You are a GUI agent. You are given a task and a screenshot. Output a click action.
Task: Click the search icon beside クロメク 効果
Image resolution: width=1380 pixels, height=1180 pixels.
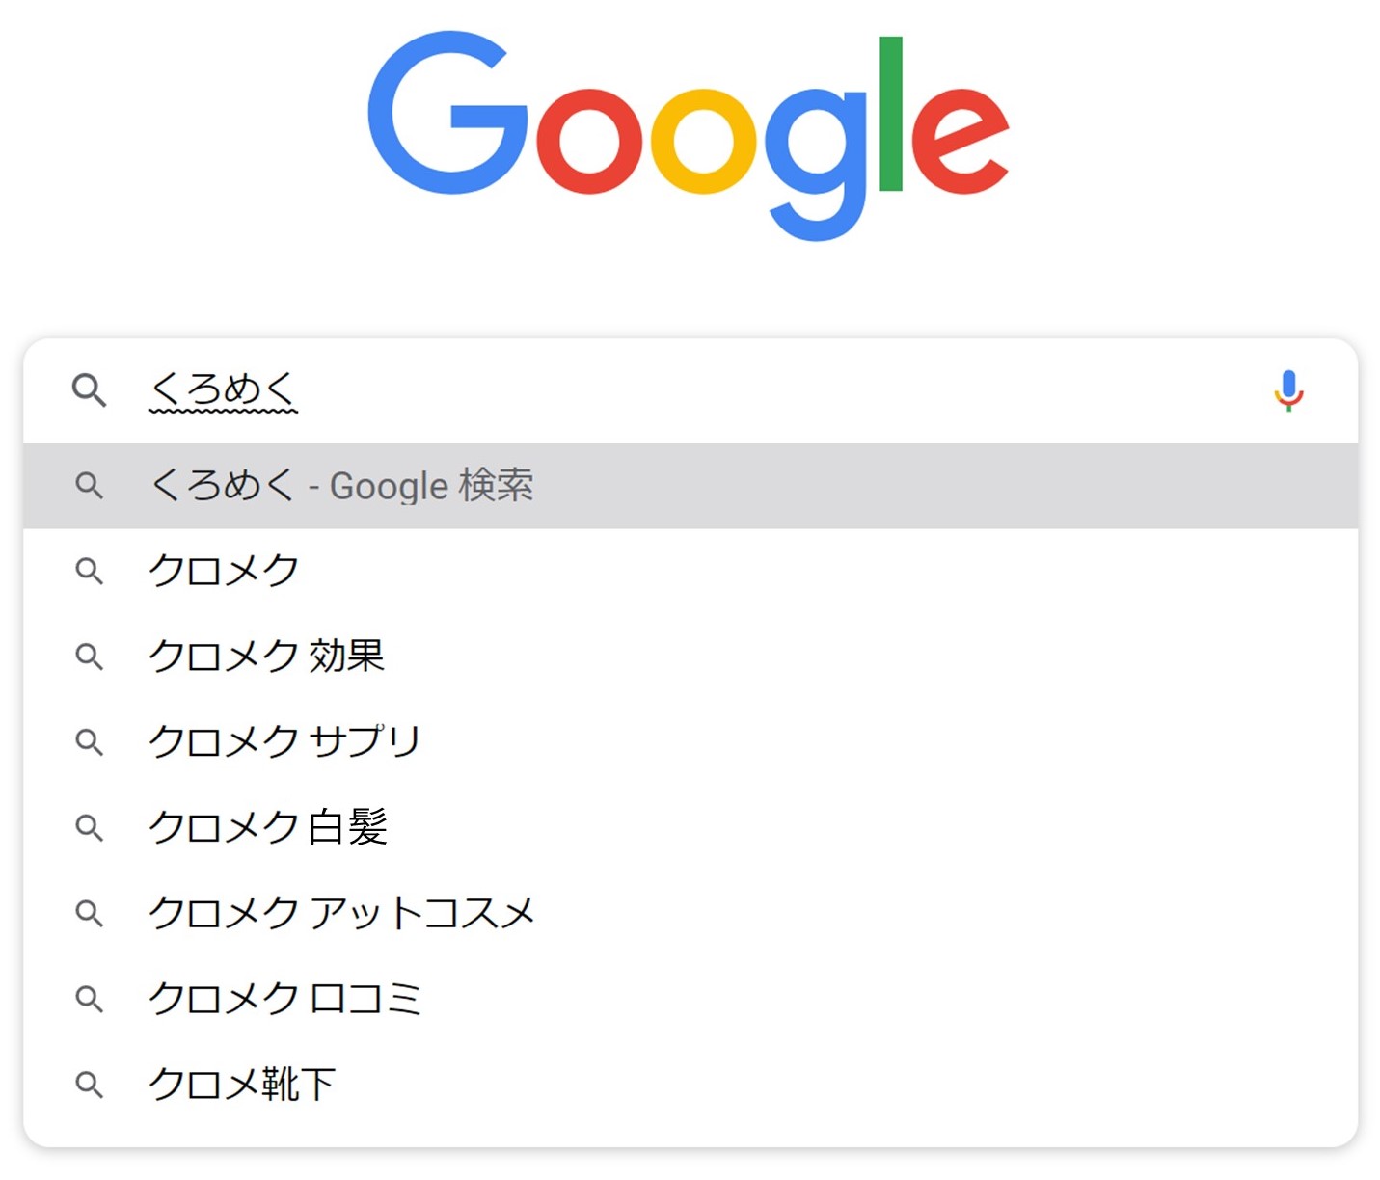(x=89, y=657)
